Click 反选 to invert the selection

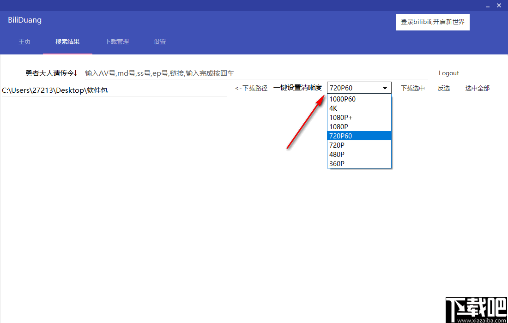[444, 88]
